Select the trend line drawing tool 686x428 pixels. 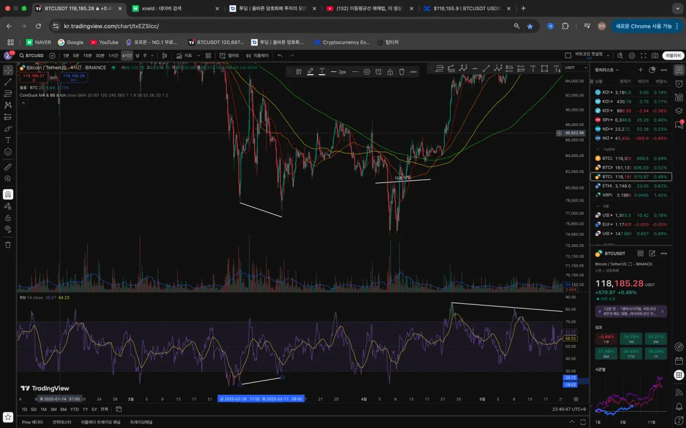coord(8,82)
